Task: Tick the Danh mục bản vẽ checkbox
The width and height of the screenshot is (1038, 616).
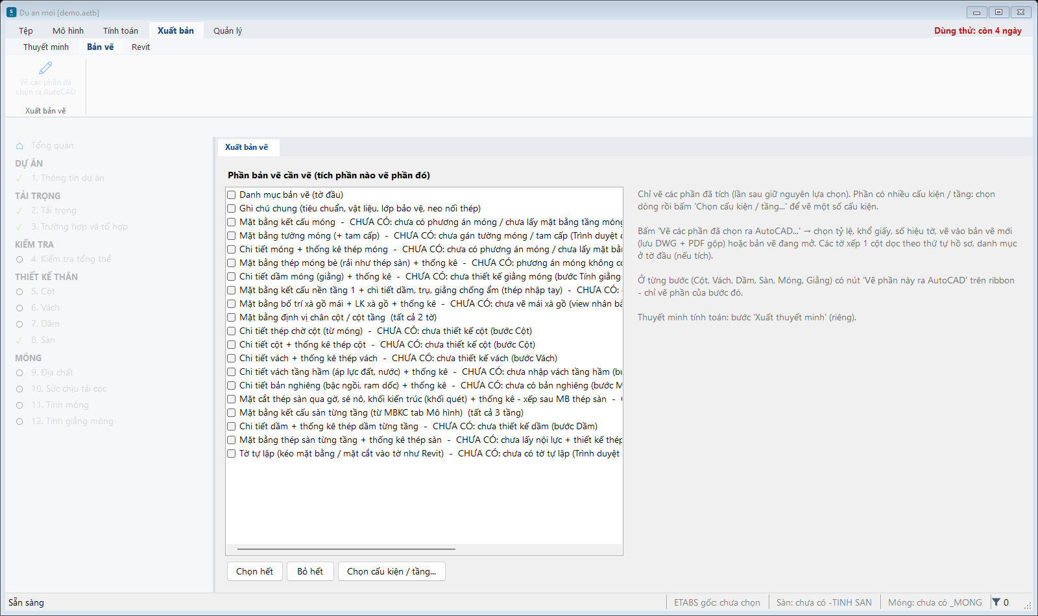Action: (x=231, y=195)
